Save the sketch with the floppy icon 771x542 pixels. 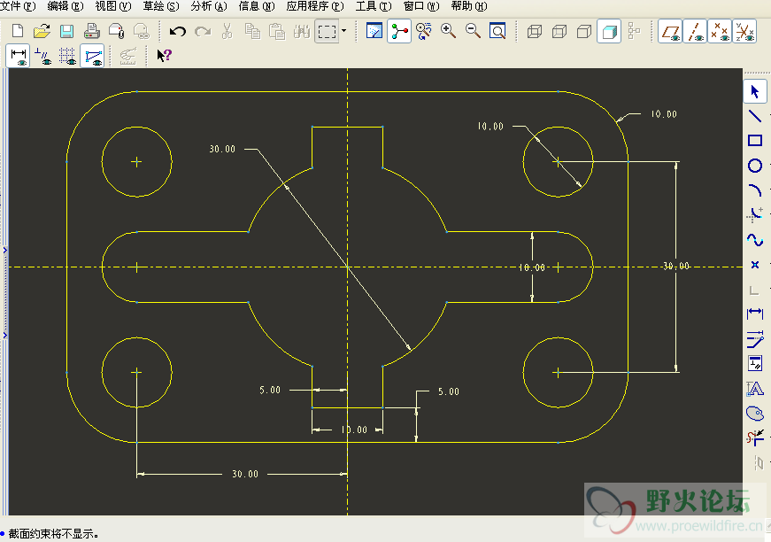(67, 32)
